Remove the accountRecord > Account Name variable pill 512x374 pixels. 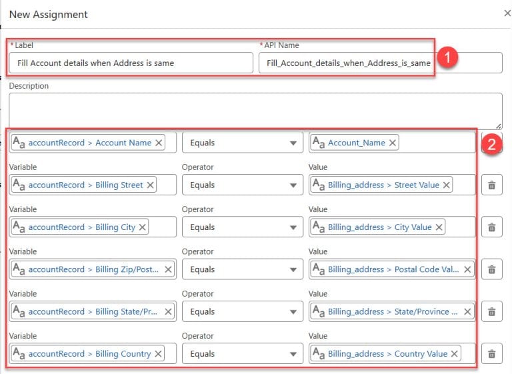pos(159,143)
